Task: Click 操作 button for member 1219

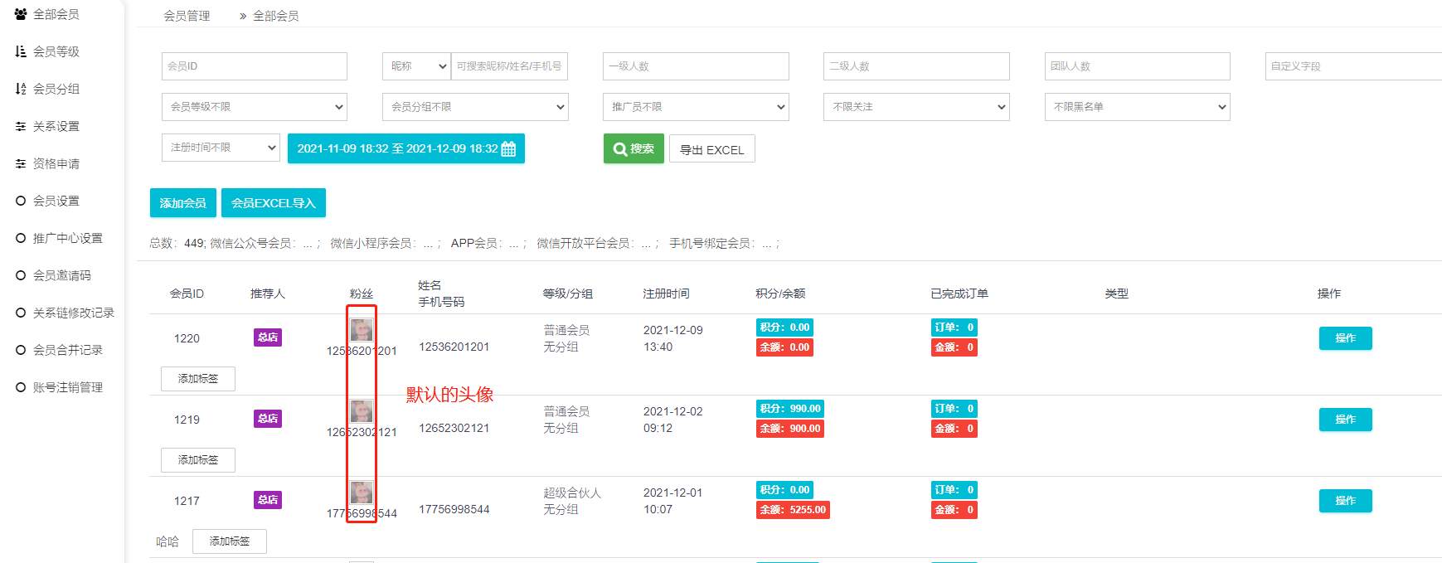Action: pos(1345,420)
